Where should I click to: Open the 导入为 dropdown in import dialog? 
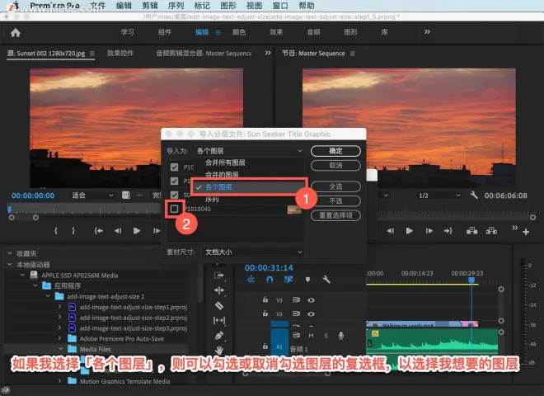coord(249,151)
